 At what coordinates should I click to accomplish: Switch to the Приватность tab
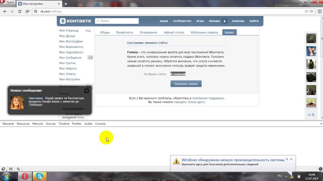coord(125,32)
